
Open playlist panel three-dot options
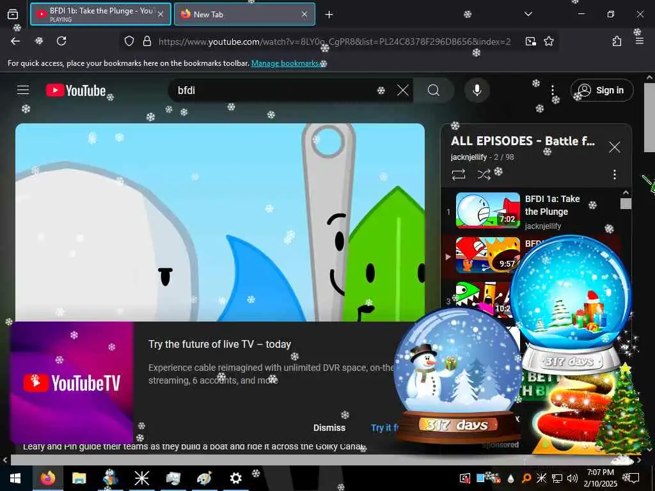tap(615, 174)
